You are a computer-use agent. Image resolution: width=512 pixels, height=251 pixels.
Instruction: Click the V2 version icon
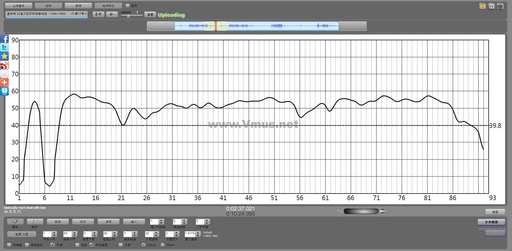pyautogui.click(x=482, y=6)
